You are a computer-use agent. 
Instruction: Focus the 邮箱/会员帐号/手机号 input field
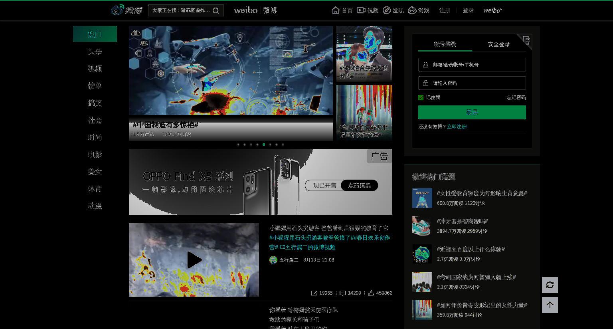[x=472, y=65]
